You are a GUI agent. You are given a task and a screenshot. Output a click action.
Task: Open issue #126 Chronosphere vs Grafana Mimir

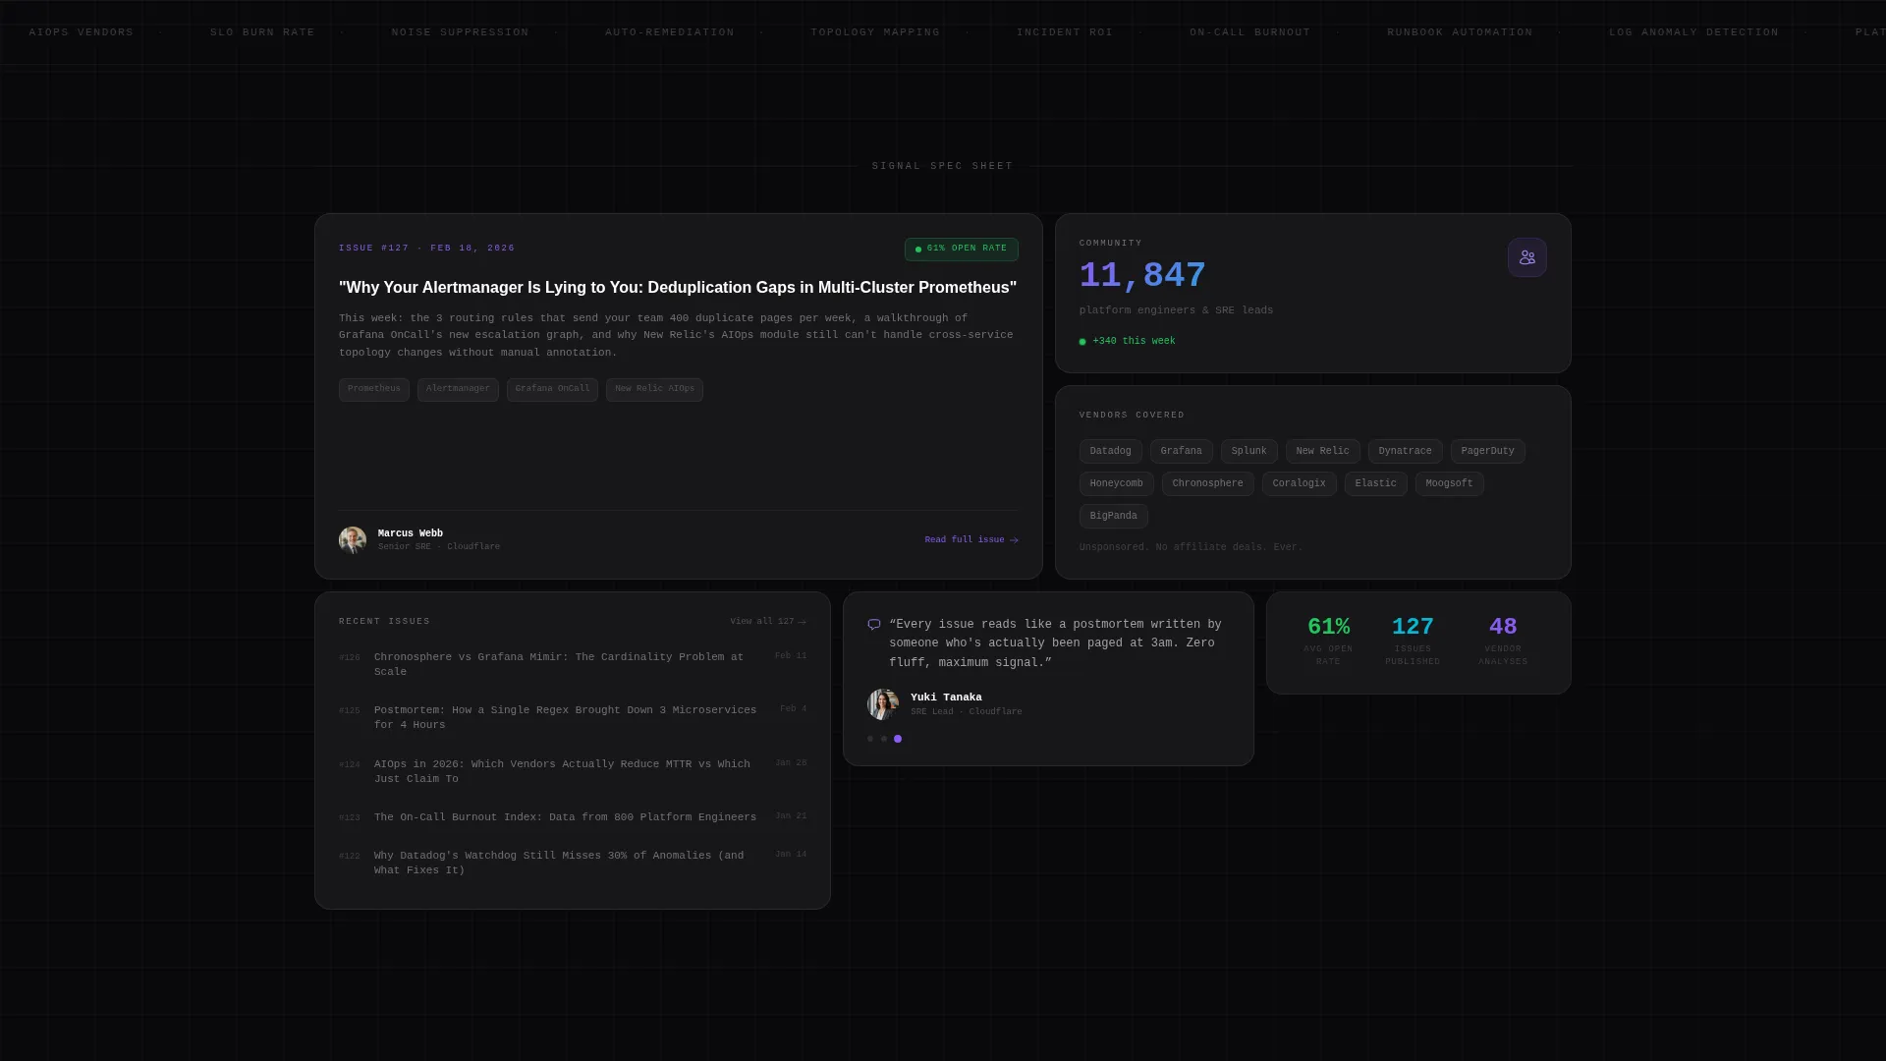(x=573, y=665)
